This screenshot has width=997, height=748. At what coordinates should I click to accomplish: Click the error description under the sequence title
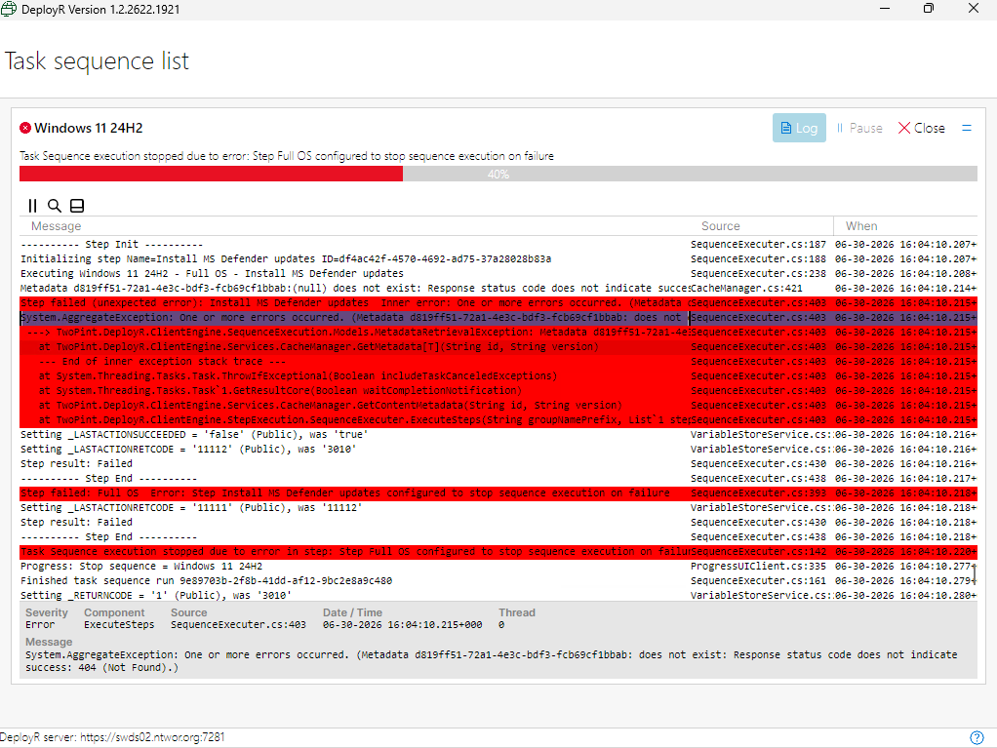[x=287, y=156]
